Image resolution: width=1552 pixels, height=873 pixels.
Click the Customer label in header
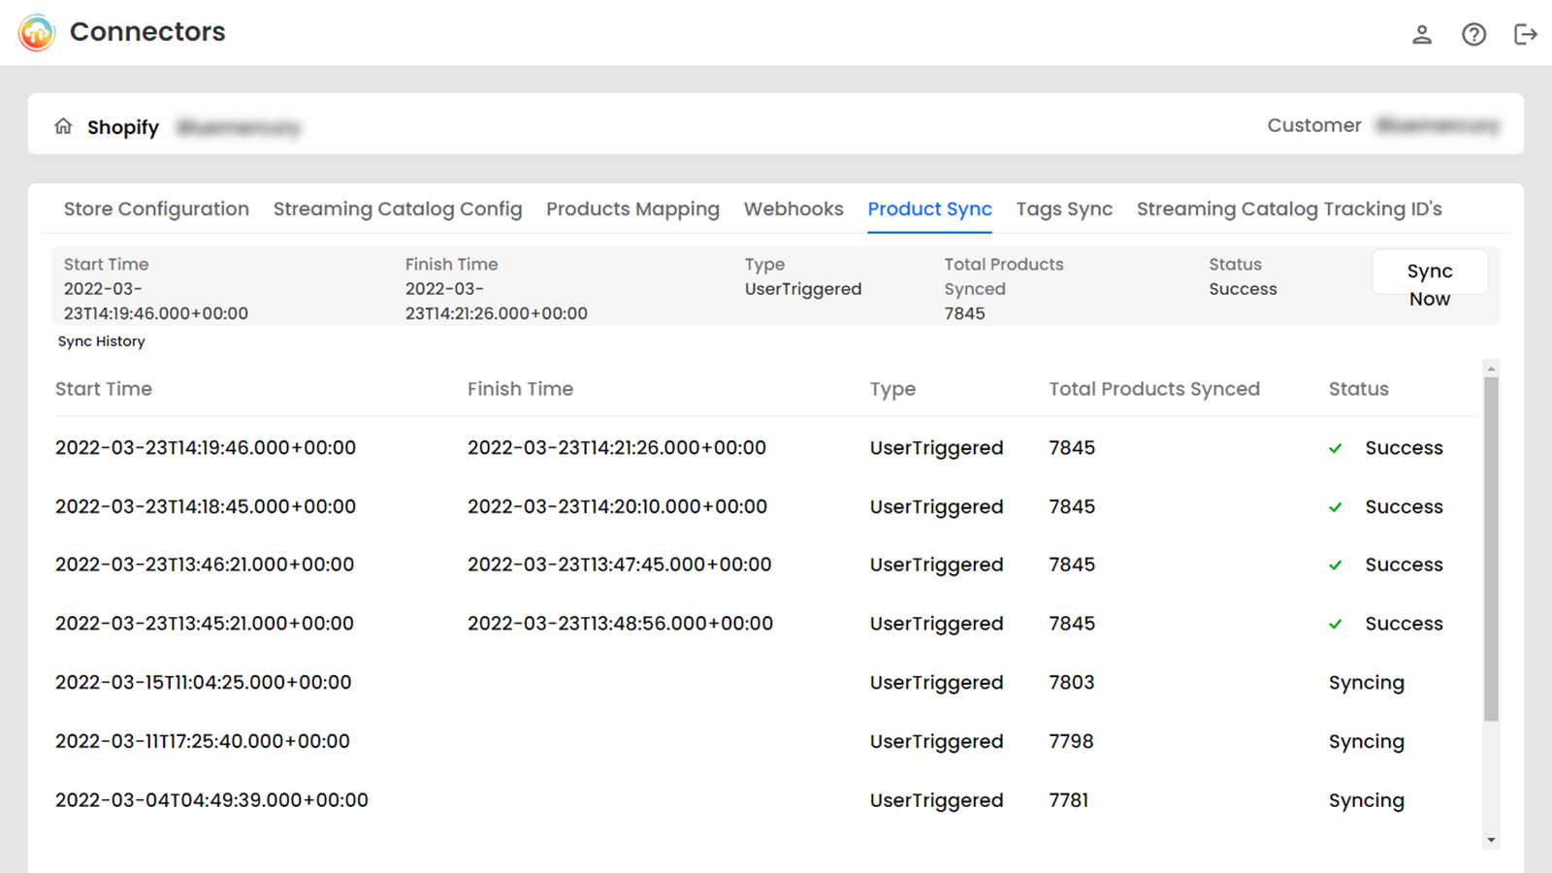pos(1314,125)
